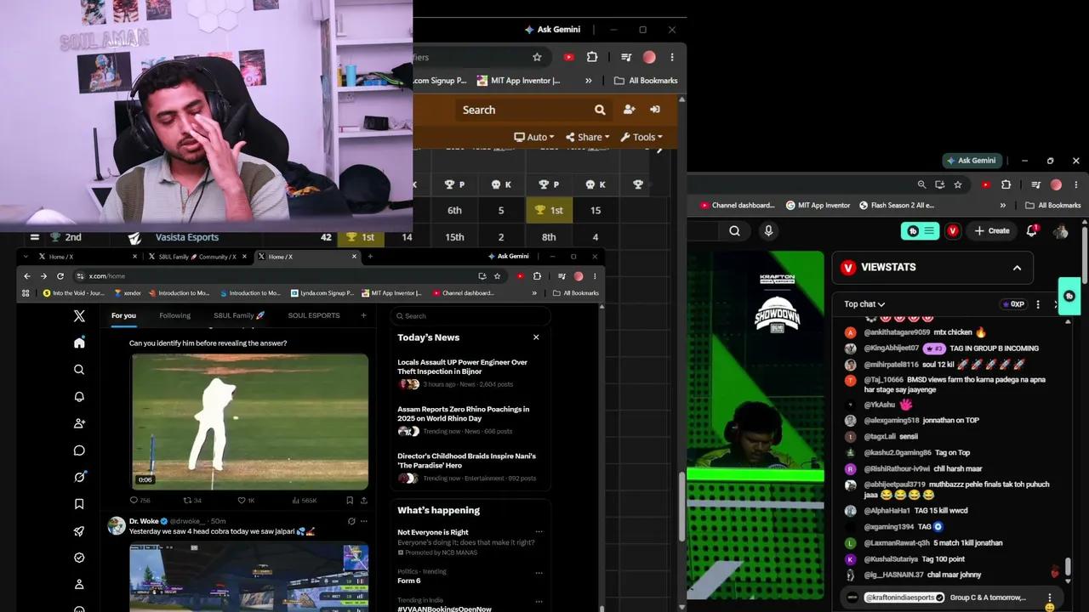Screen dimensions: 1089x612
Task: Bookmark the cricket video post
Action: coord(349,501)
